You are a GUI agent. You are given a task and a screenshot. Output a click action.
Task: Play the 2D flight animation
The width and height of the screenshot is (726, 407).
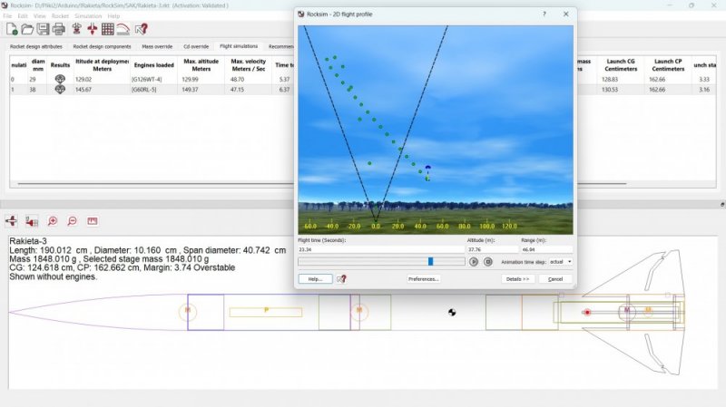click(x=473, y=262)
